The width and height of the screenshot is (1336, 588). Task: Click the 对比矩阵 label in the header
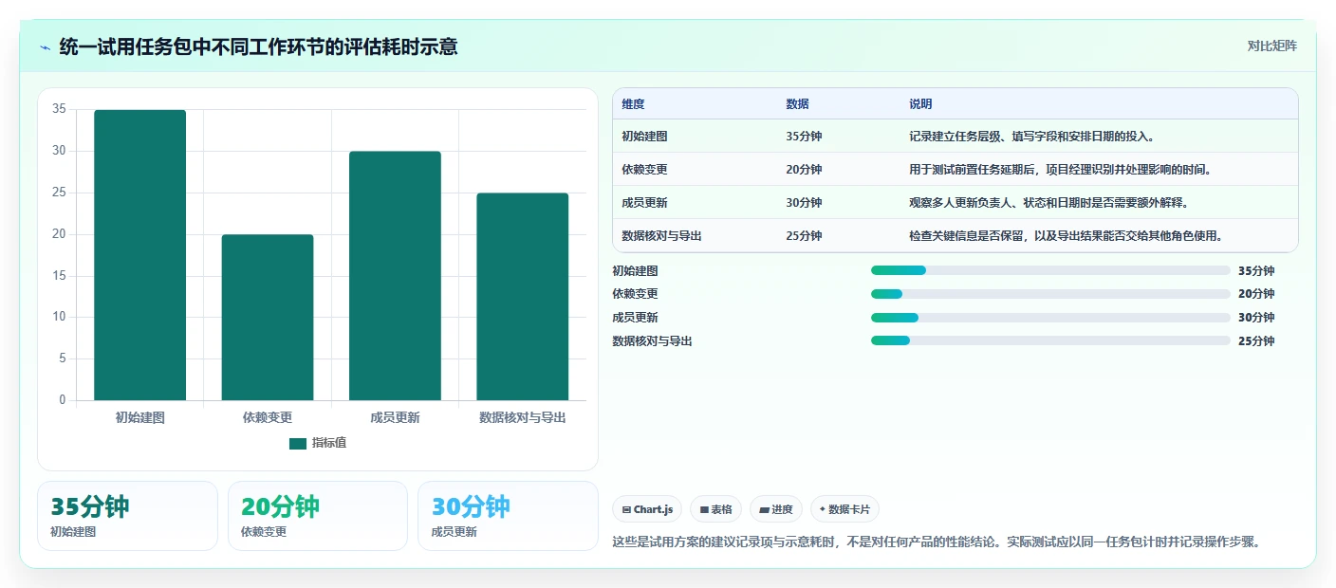click(x=1271, y=46)
